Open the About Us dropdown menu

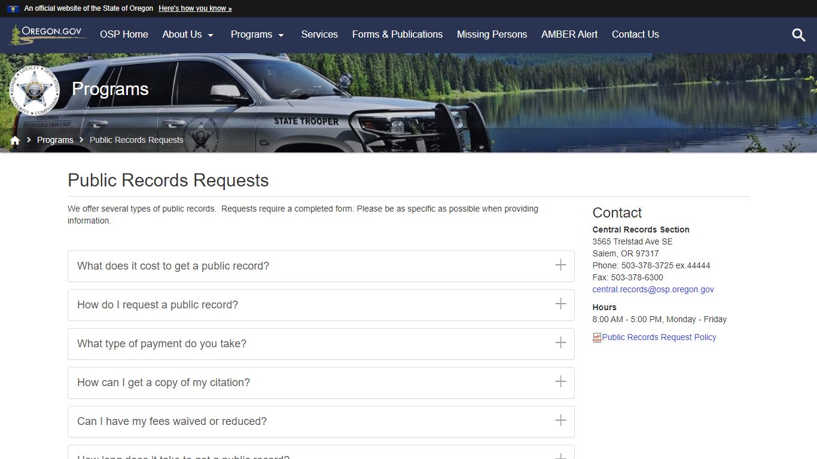coord(188,35)
